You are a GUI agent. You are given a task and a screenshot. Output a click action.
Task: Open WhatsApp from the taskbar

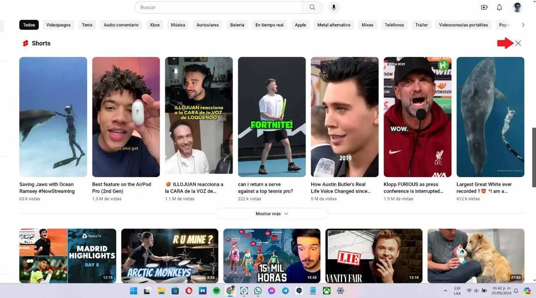tap(258, 291)
